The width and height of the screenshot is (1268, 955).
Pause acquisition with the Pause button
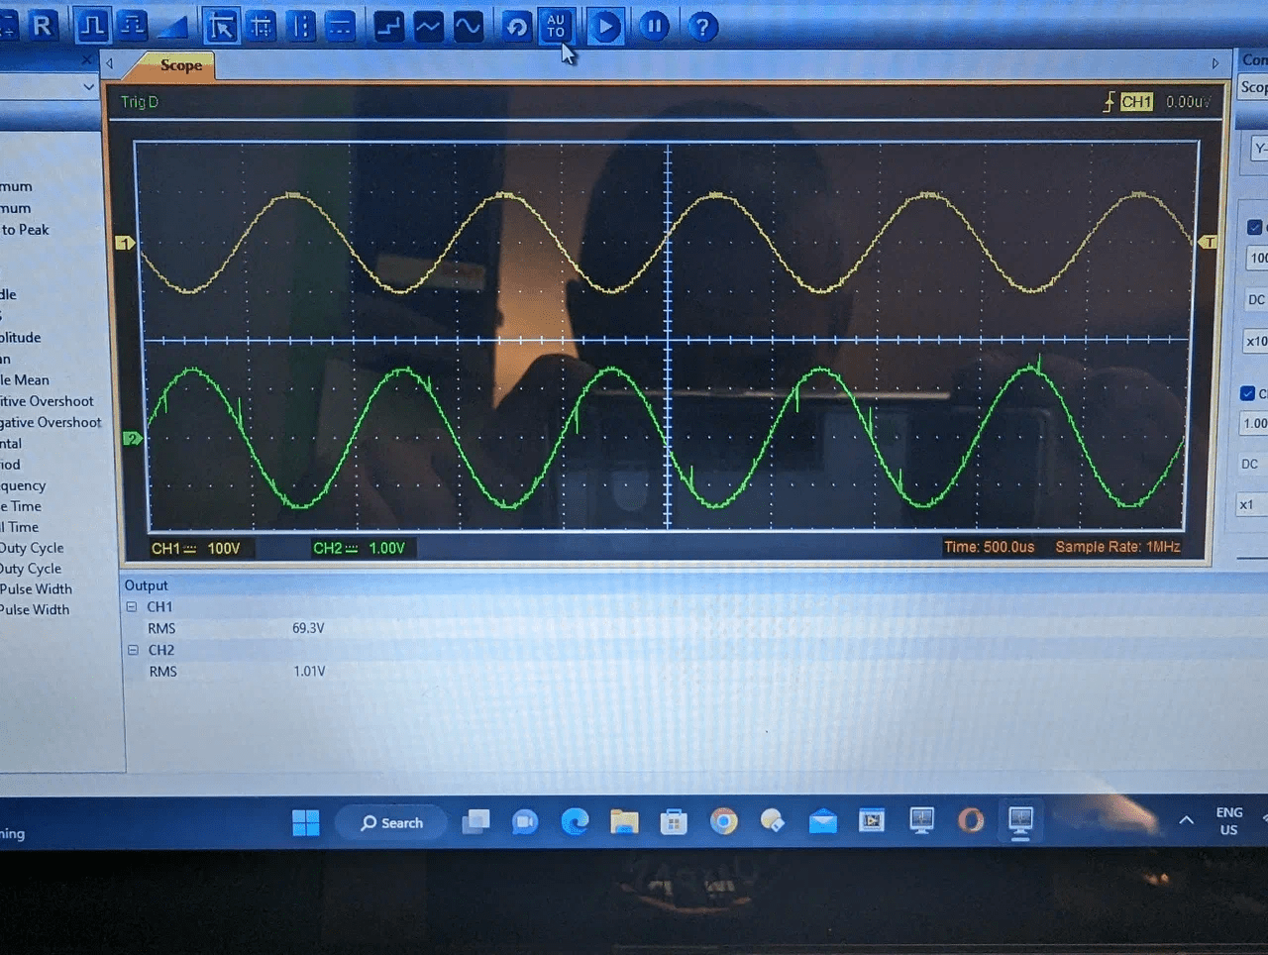point(654,26)
